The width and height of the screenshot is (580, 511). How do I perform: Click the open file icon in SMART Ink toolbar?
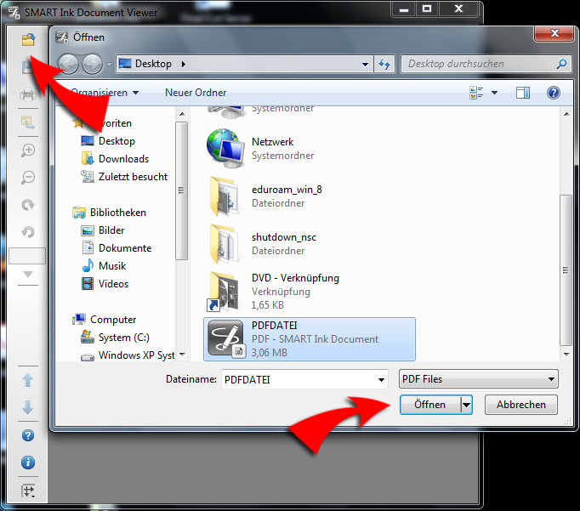27,40
